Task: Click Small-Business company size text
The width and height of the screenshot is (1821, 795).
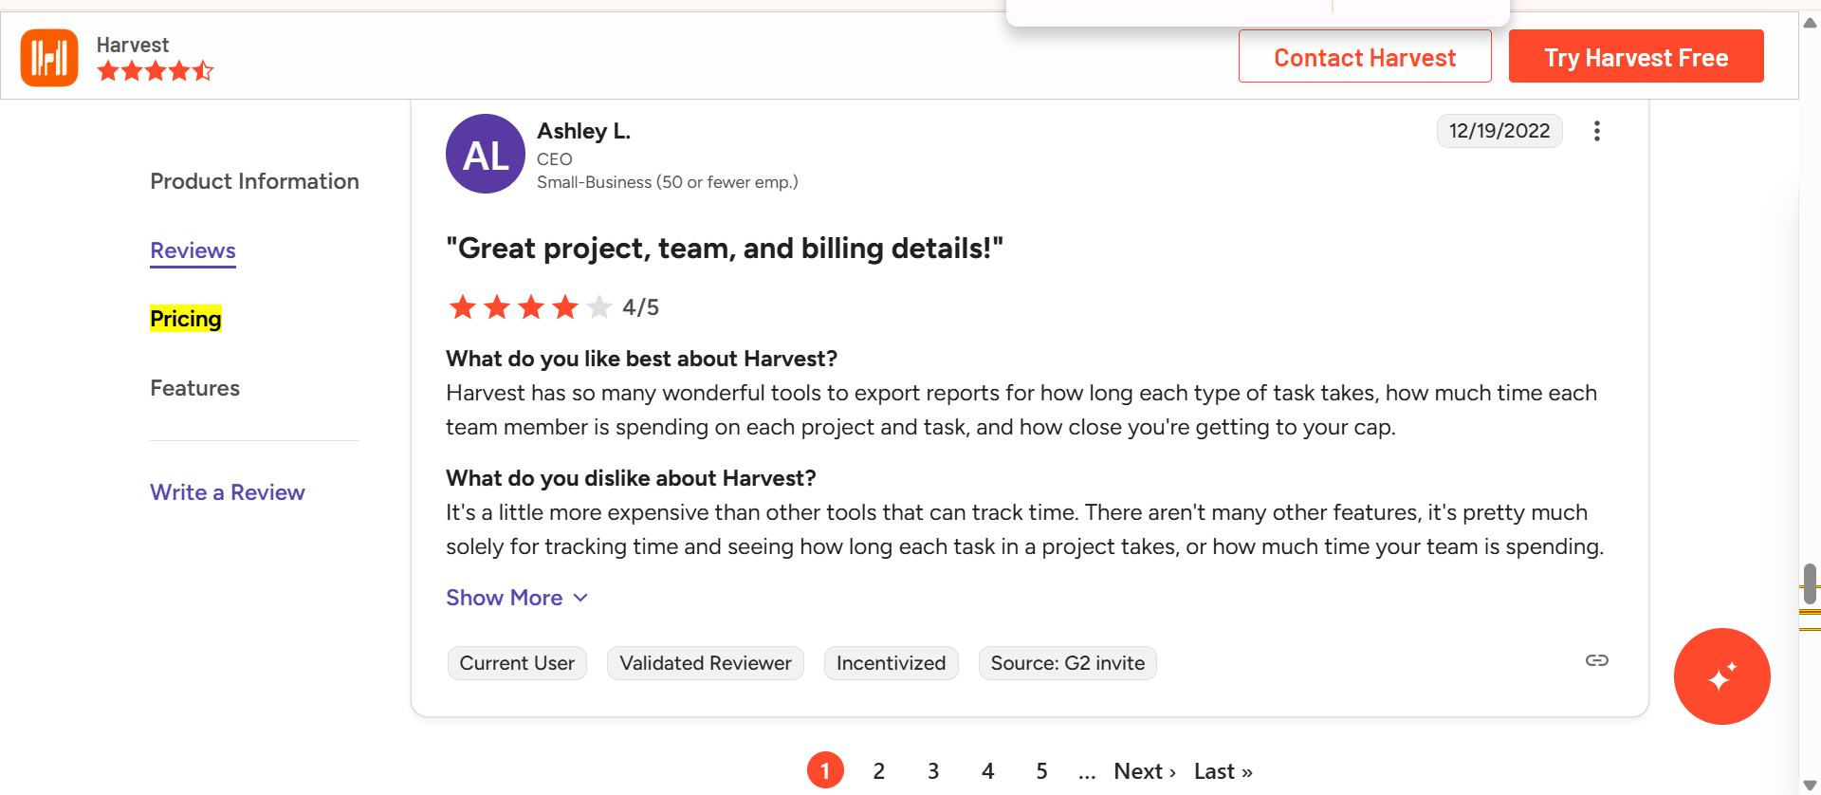Action: (668, 182)
